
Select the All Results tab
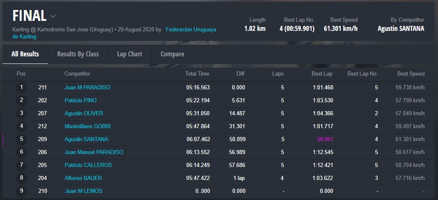pos(25,54)
